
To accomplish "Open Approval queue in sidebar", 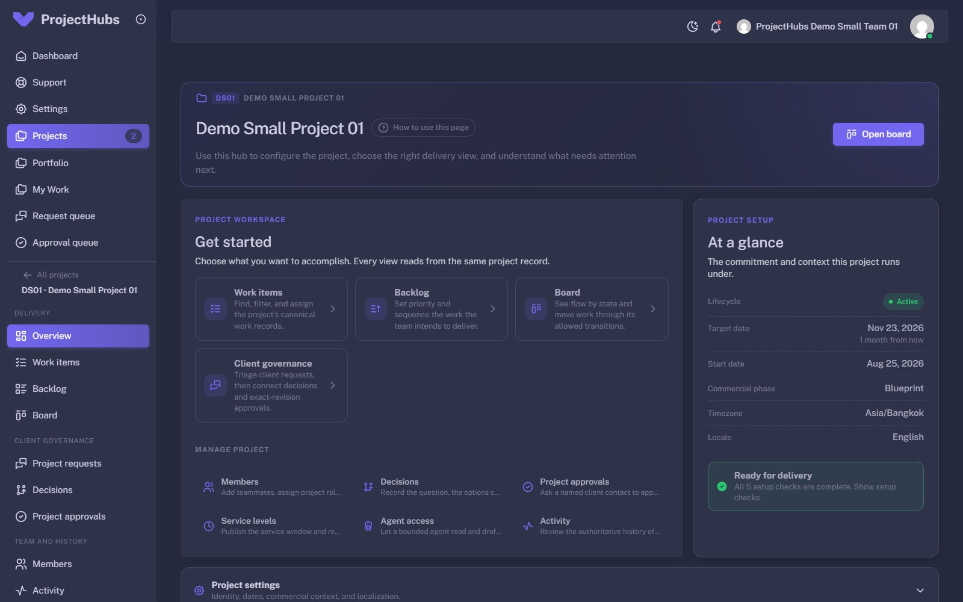I will coord(78,243).
